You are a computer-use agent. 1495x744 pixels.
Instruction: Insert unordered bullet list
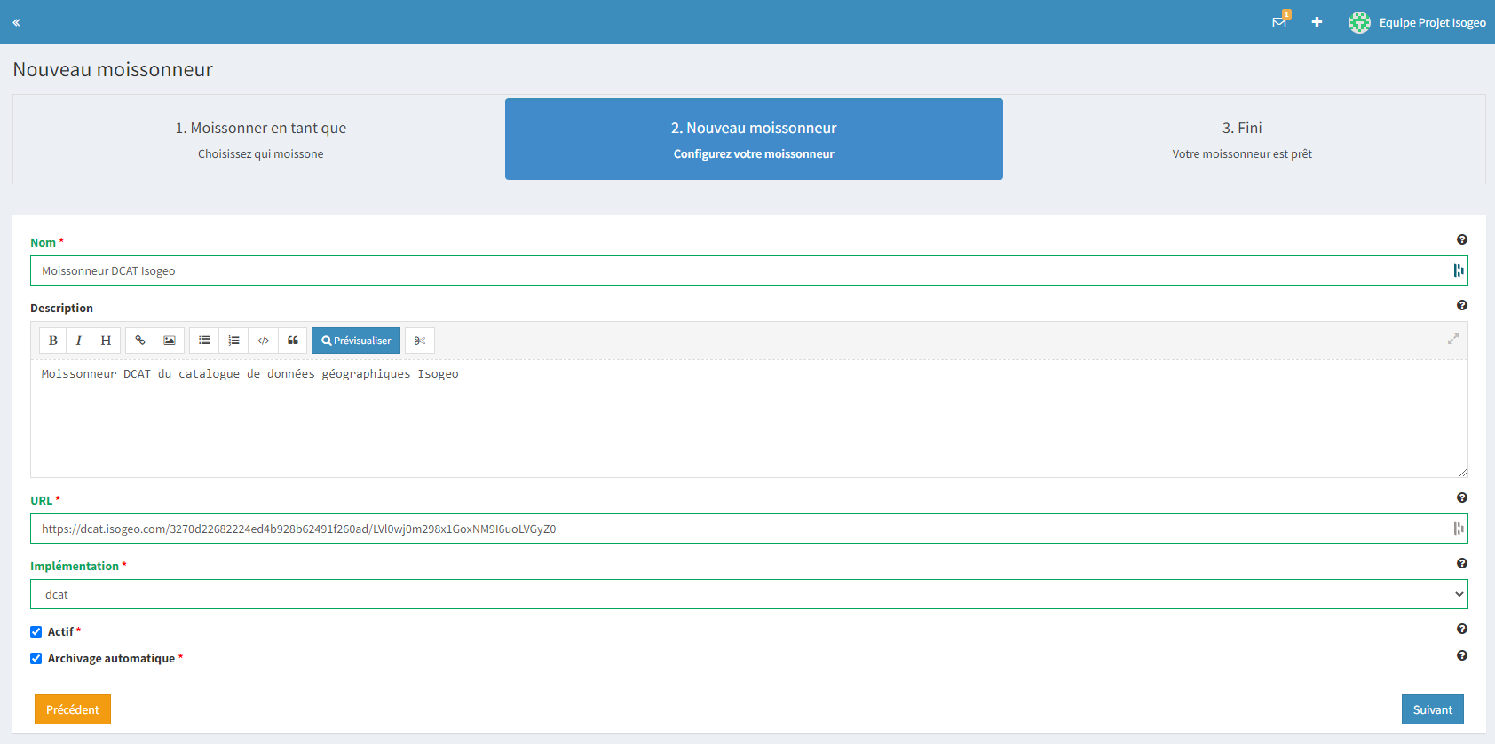[204, 341]
